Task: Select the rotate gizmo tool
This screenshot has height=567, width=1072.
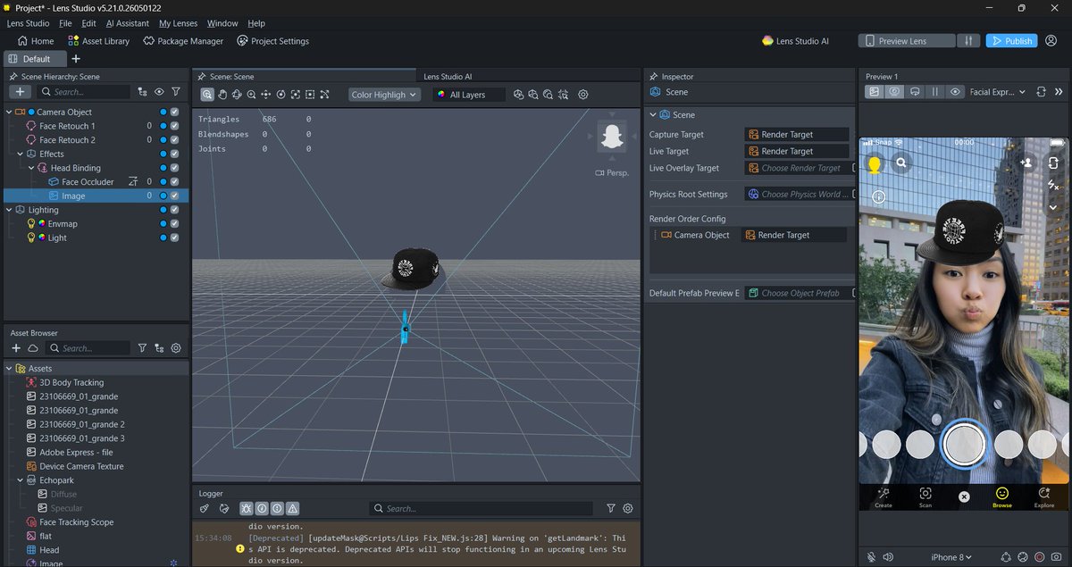Action: [x=281, y=95]
